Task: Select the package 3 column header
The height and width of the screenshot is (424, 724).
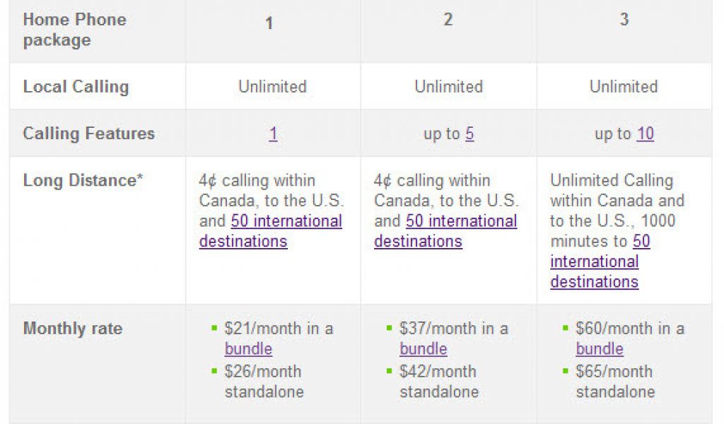Action: click(624, 20)
